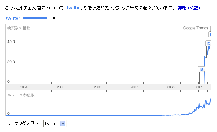Open news flag D on the chart
The height and width of the screenshot is (132, 217).
click(x=209, y=44)
